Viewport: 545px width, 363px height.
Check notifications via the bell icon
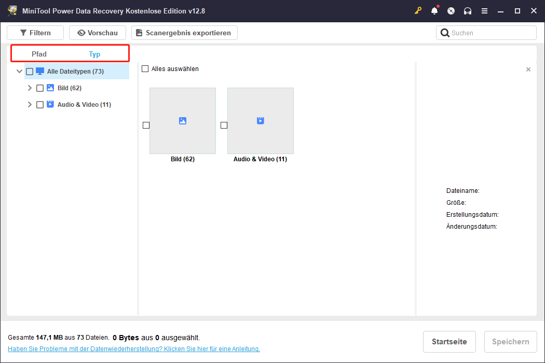(434, 10)
